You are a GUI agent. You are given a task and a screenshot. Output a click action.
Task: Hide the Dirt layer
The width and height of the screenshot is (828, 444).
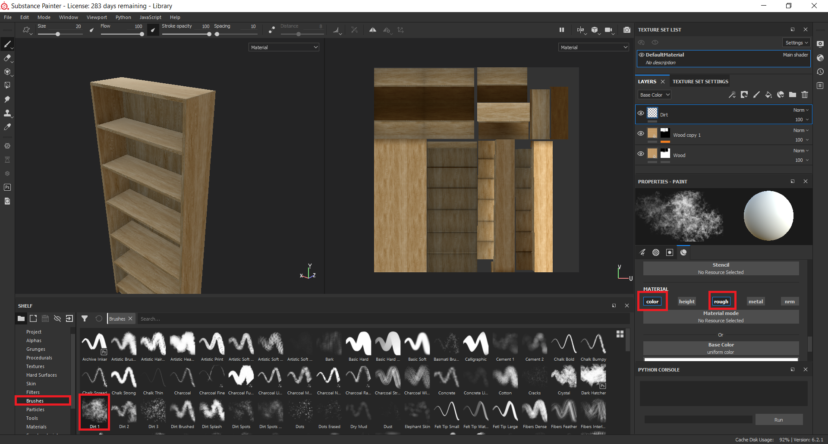point(641,113)
